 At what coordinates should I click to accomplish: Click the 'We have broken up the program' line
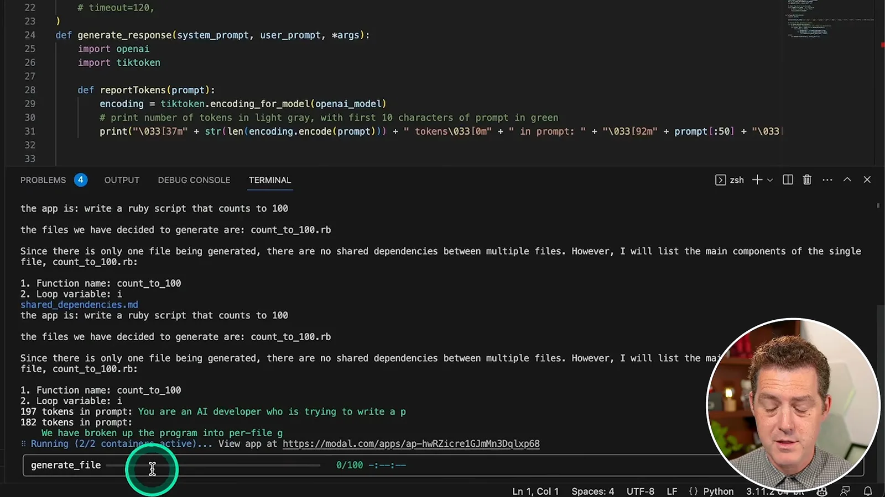[x=162, y=433]
